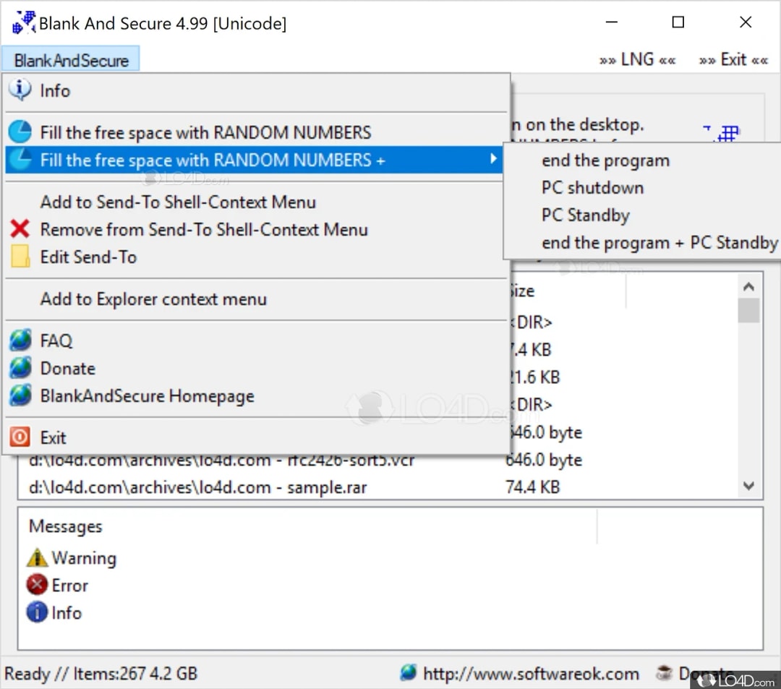Click the pie icon beside Fill free space RANDOM NUMBERS
The width and height of the screenshot is (781, 689).
coord(20,132)
